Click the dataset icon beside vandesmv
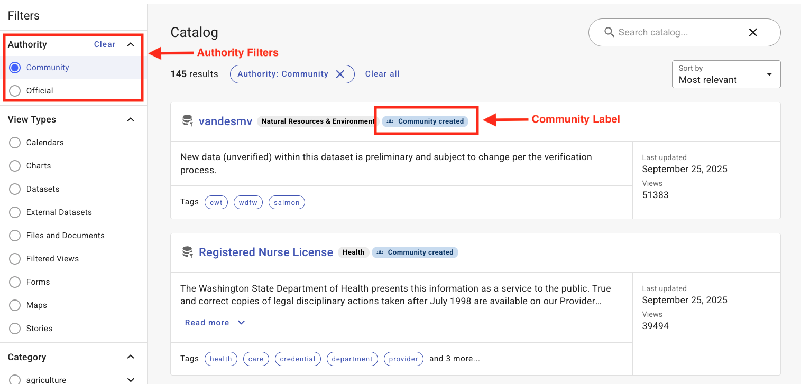Viewport: 801px width, 384px height. [x=187, y=121]
